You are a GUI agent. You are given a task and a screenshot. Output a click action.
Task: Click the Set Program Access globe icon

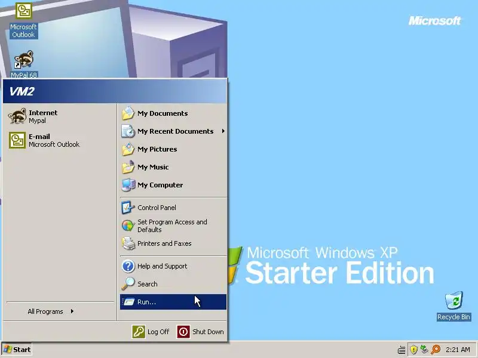[128, 226]
